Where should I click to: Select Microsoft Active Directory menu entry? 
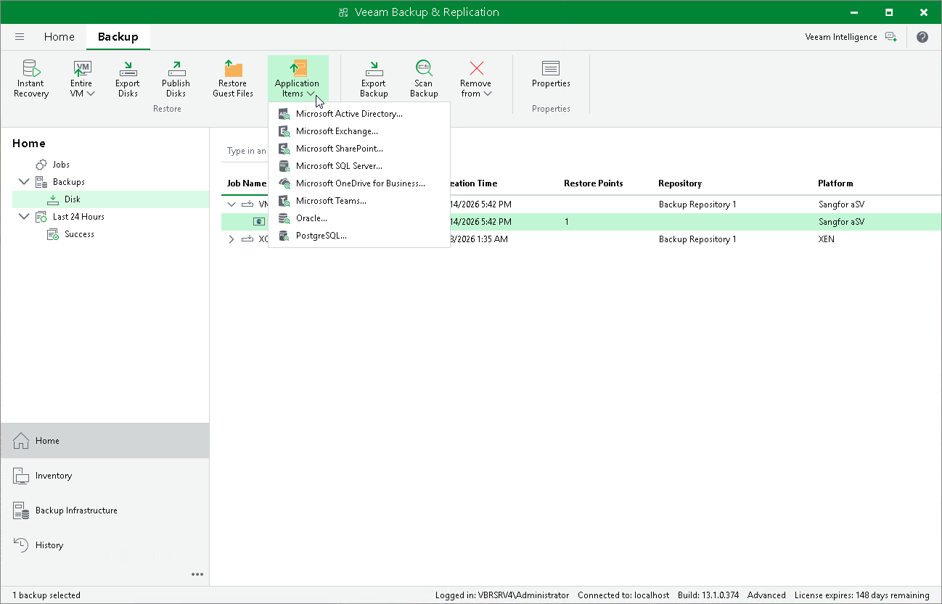point(359,114)
